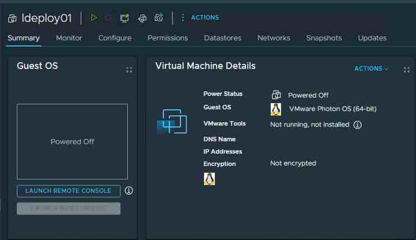Screen dimensions: 416x240
Task: Open the top ACTIONS menu beside the toolbar
Action: pyautogui.click(x=199, y=18)
